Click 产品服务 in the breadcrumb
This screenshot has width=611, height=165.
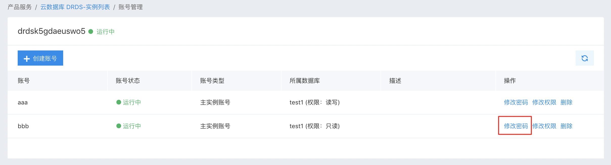point(20,7)
